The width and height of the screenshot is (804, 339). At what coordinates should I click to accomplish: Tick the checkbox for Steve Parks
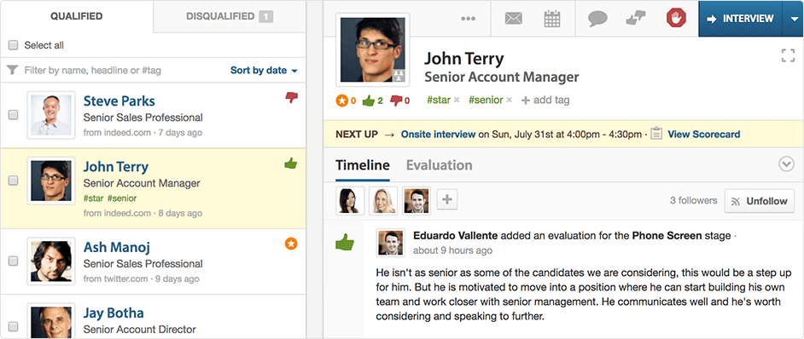(x=13, y=115)
